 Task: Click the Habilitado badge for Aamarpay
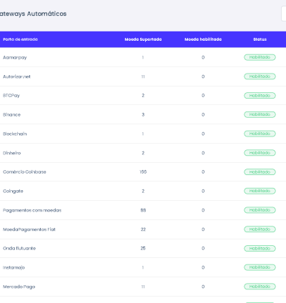pos(260,57)
